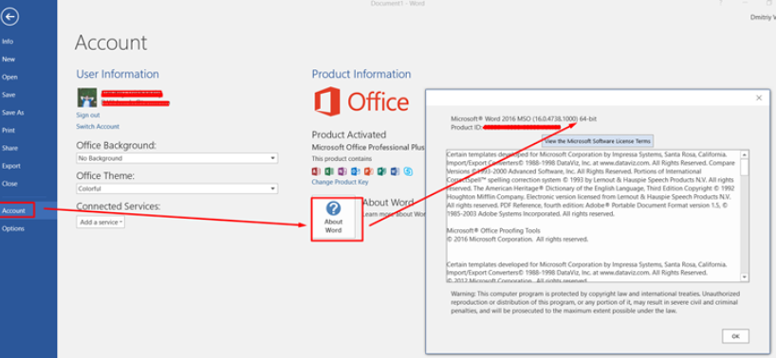Image resolution: width=777 pixels, height=358 pixels.
Task: Click the Switch Account link
Action: click(x=98, y=127)
